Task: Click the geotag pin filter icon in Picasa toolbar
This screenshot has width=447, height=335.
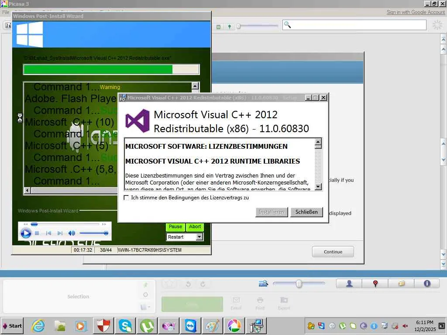Action: [230, 27]
